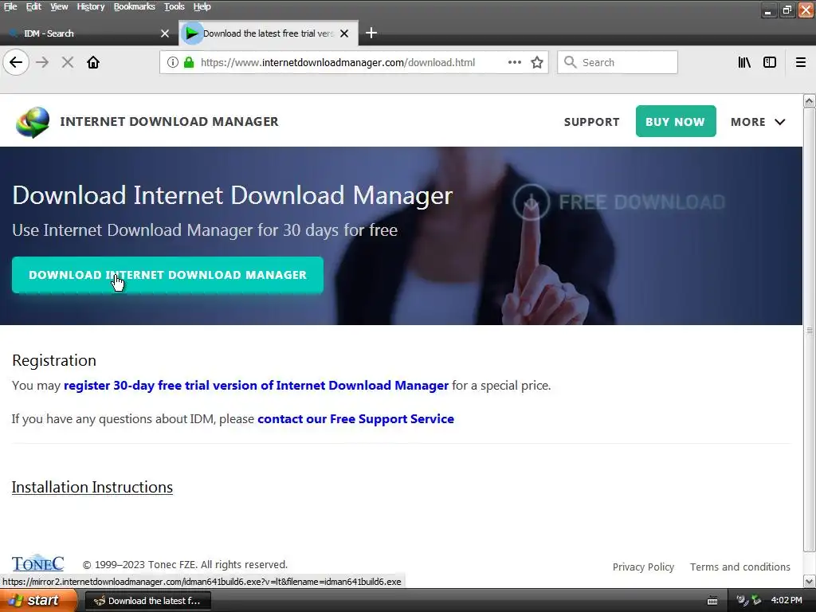The height and width of the screenshot is (612, 816).
Task: Open the Firefox hamburger menu
Action: pyautogui.click(x=800, y=62)
